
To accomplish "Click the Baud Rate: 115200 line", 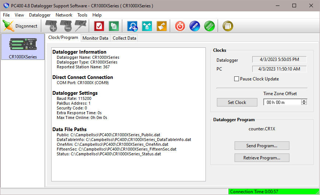I will 74,98.
